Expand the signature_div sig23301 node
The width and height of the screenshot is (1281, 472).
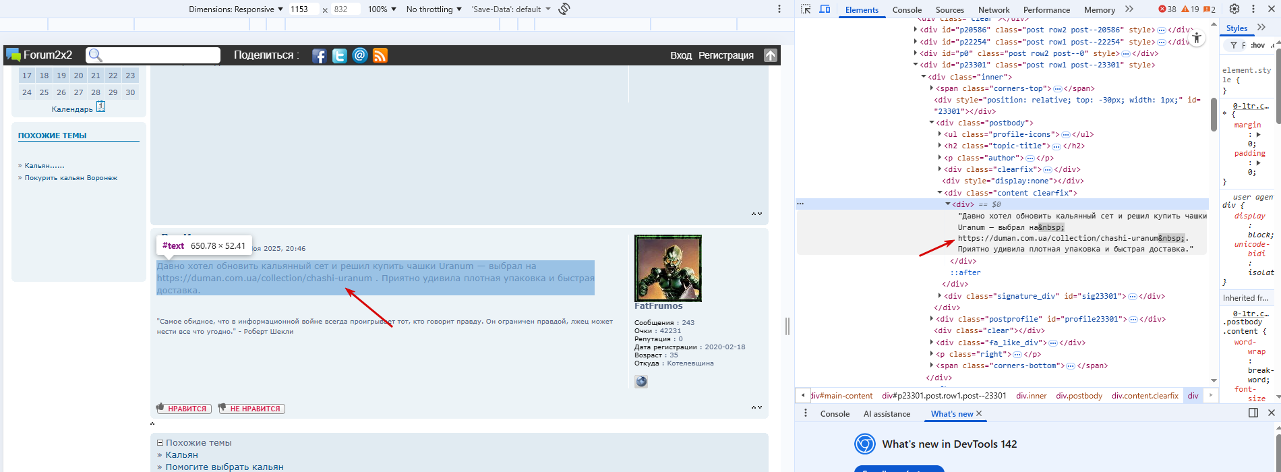coord(940,296)
